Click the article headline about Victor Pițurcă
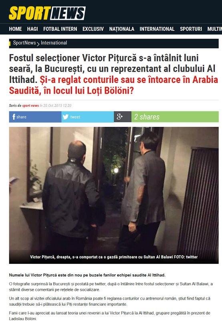Viewport: 222px width, 324px height. [x=114, y=74]
